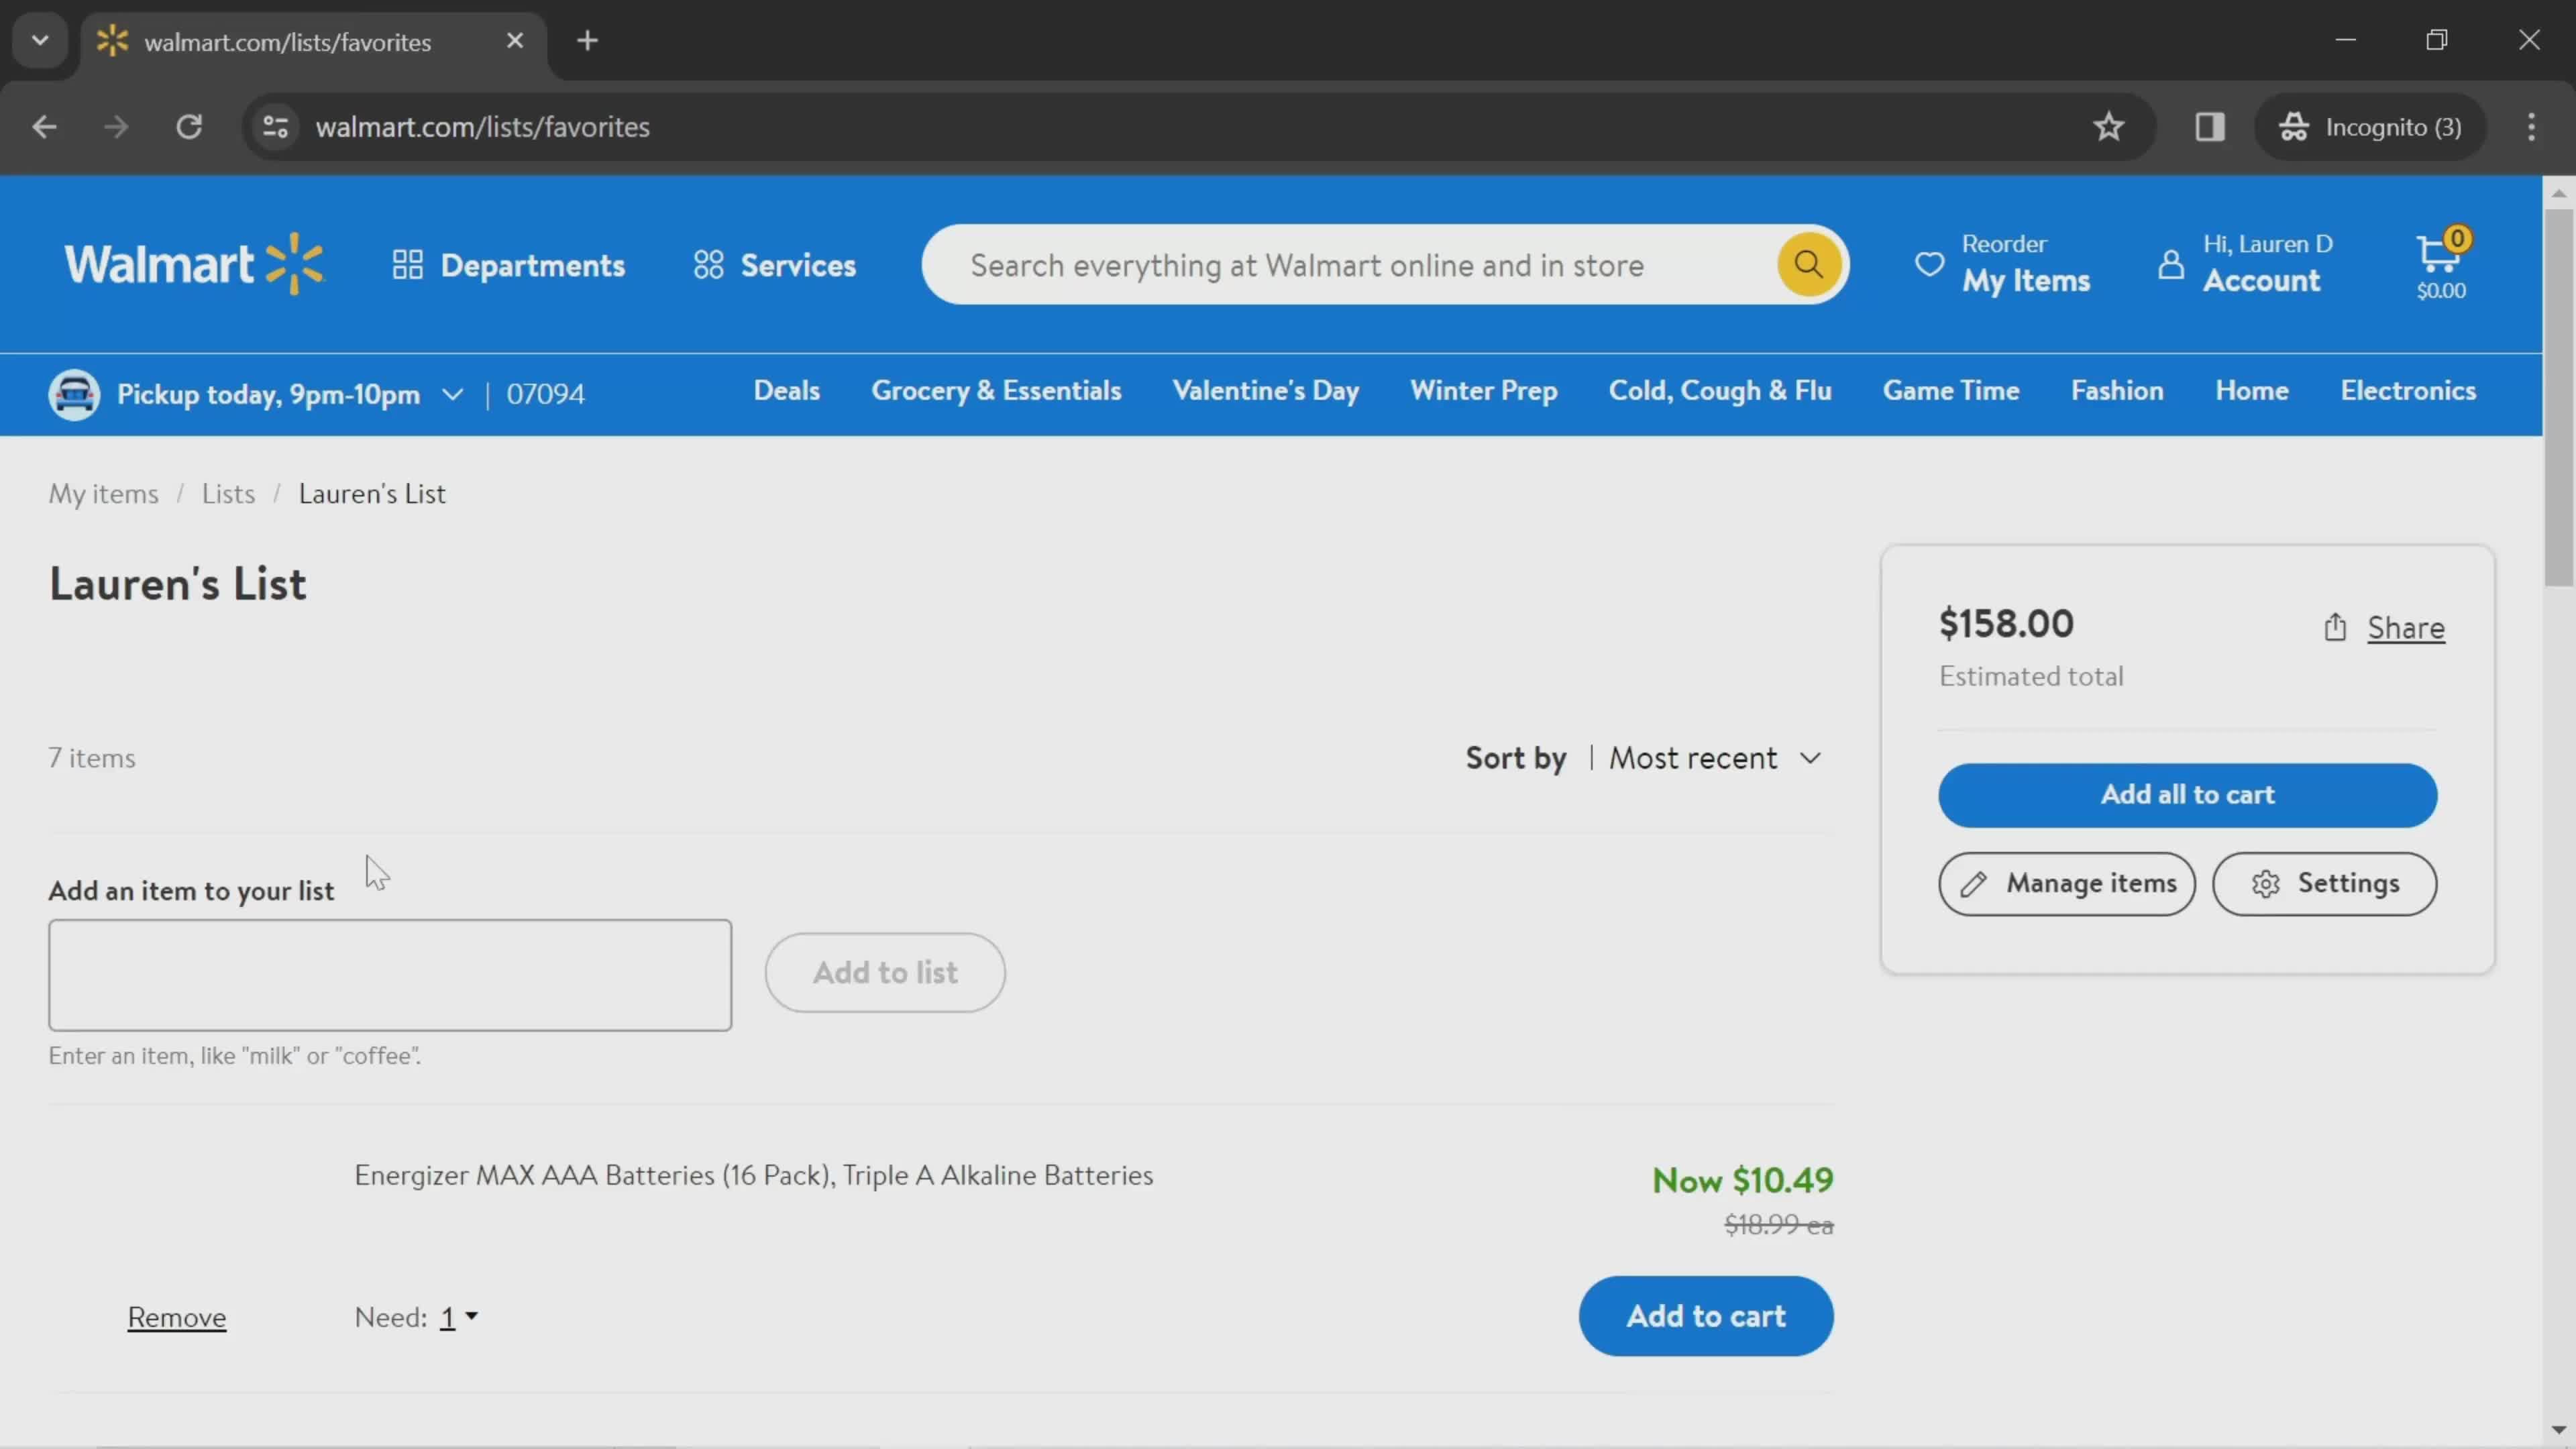Open Home section
Viewport: 2576px width, 1449px height.
(x=2252, y=390)
